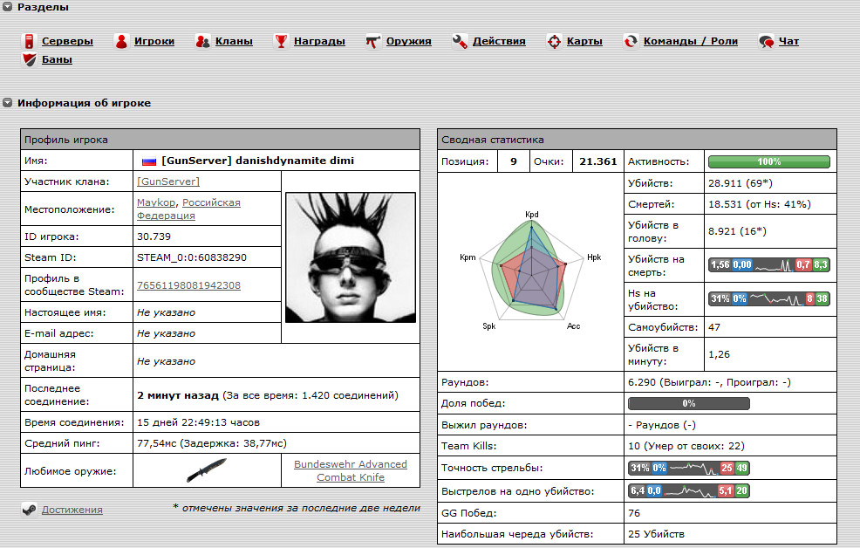Click the Действия tools icon

click(x=460, y=41)
